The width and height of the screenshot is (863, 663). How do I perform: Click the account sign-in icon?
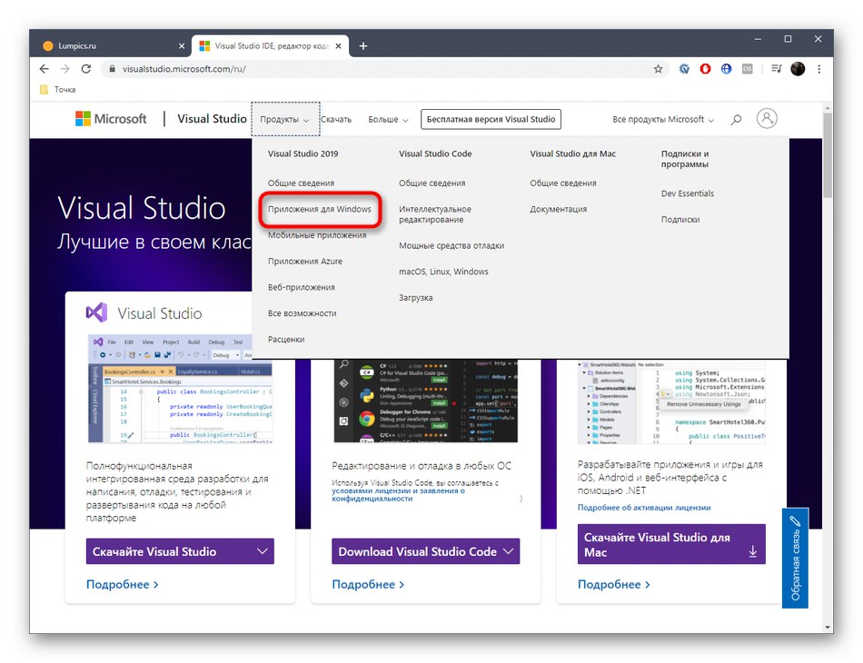(767, 118)
